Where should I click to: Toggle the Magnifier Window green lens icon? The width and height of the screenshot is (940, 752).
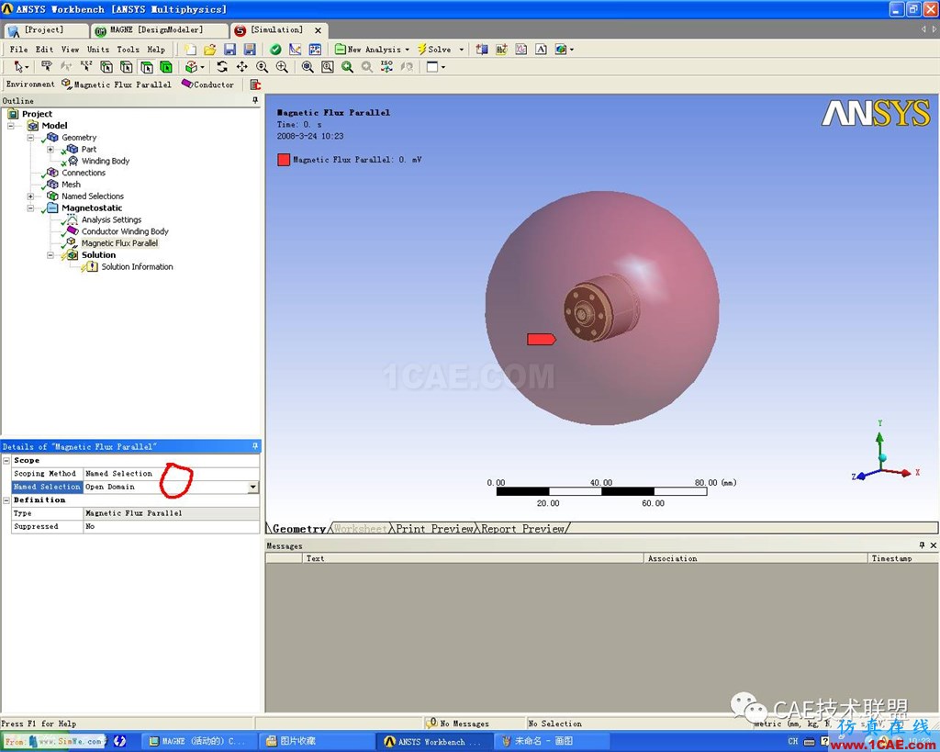coord(347,66)
